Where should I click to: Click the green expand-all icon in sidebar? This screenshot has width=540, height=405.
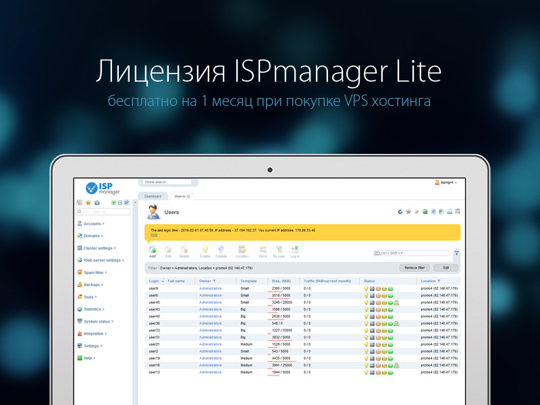pyautogui.click(x=113, y=202)
